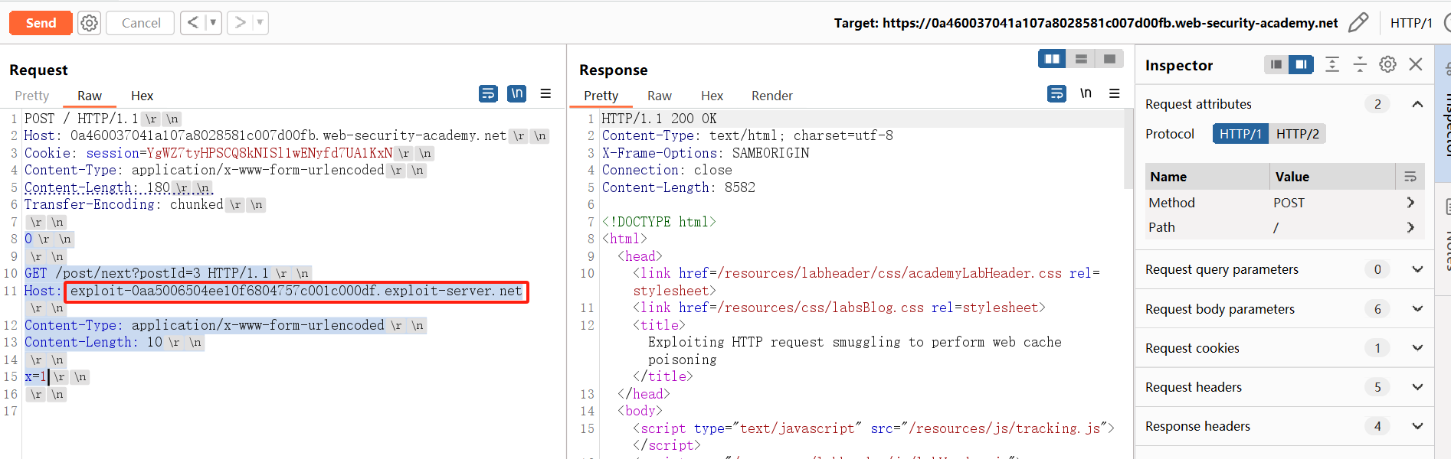Open history dropdown beside forward arrow
Viewport: 1451px width, 459px height.
[x=260, y=23]
